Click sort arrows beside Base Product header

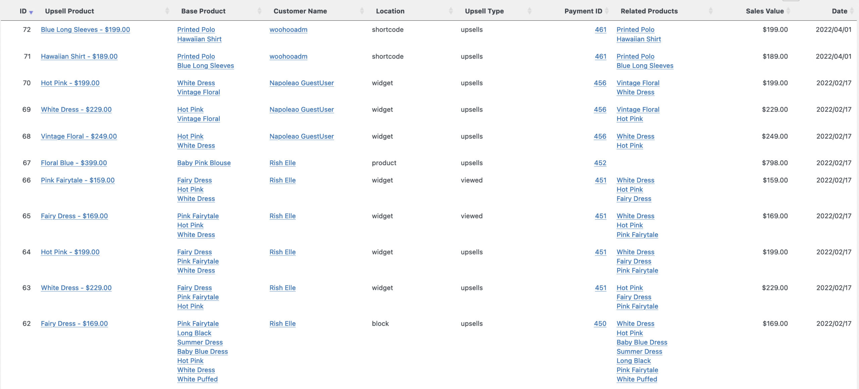point(259,11)
